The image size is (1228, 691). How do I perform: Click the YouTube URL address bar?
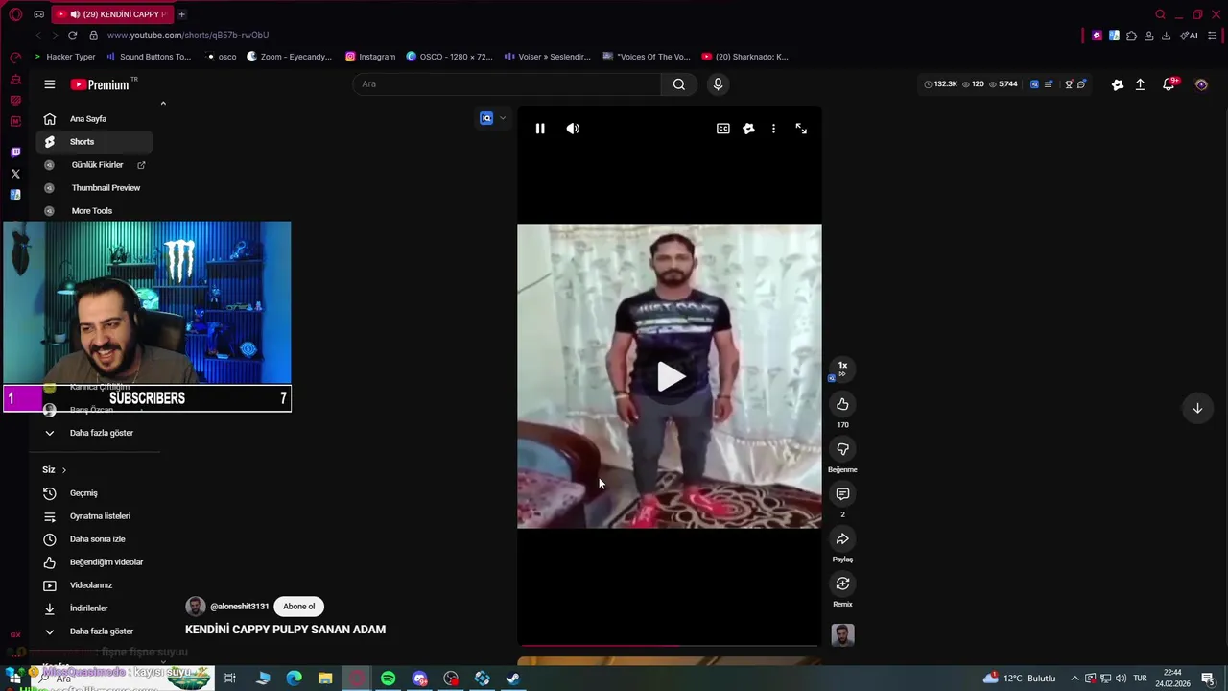[188, 36]
